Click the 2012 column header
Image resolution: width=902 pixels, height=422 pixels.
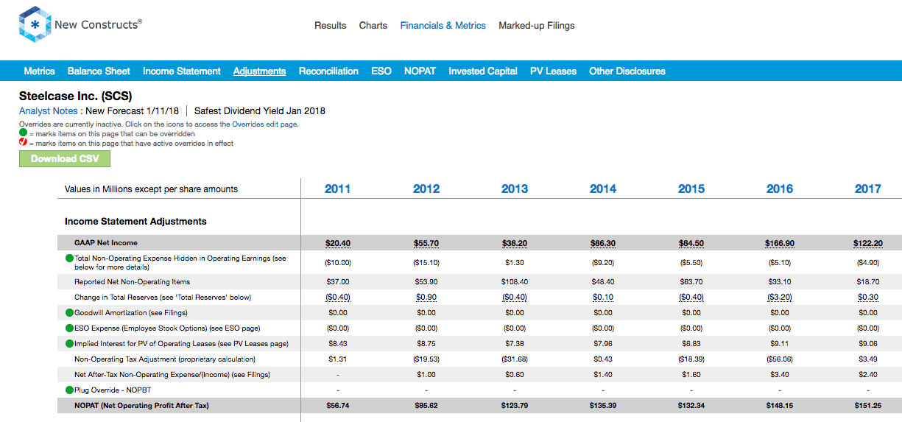pos(426,189)
